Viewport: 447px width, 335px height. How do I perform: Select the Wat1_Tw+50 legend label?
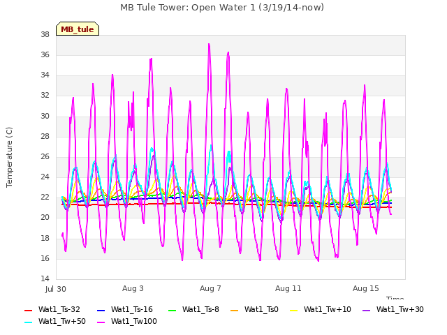click(62, 321)
